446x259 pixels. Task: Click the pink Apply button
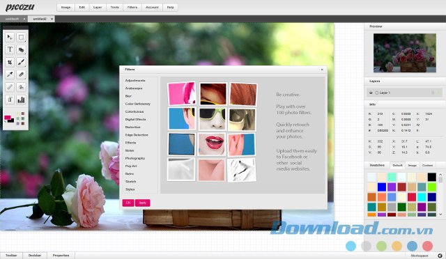pyautogui.click(x=142, y=203)
